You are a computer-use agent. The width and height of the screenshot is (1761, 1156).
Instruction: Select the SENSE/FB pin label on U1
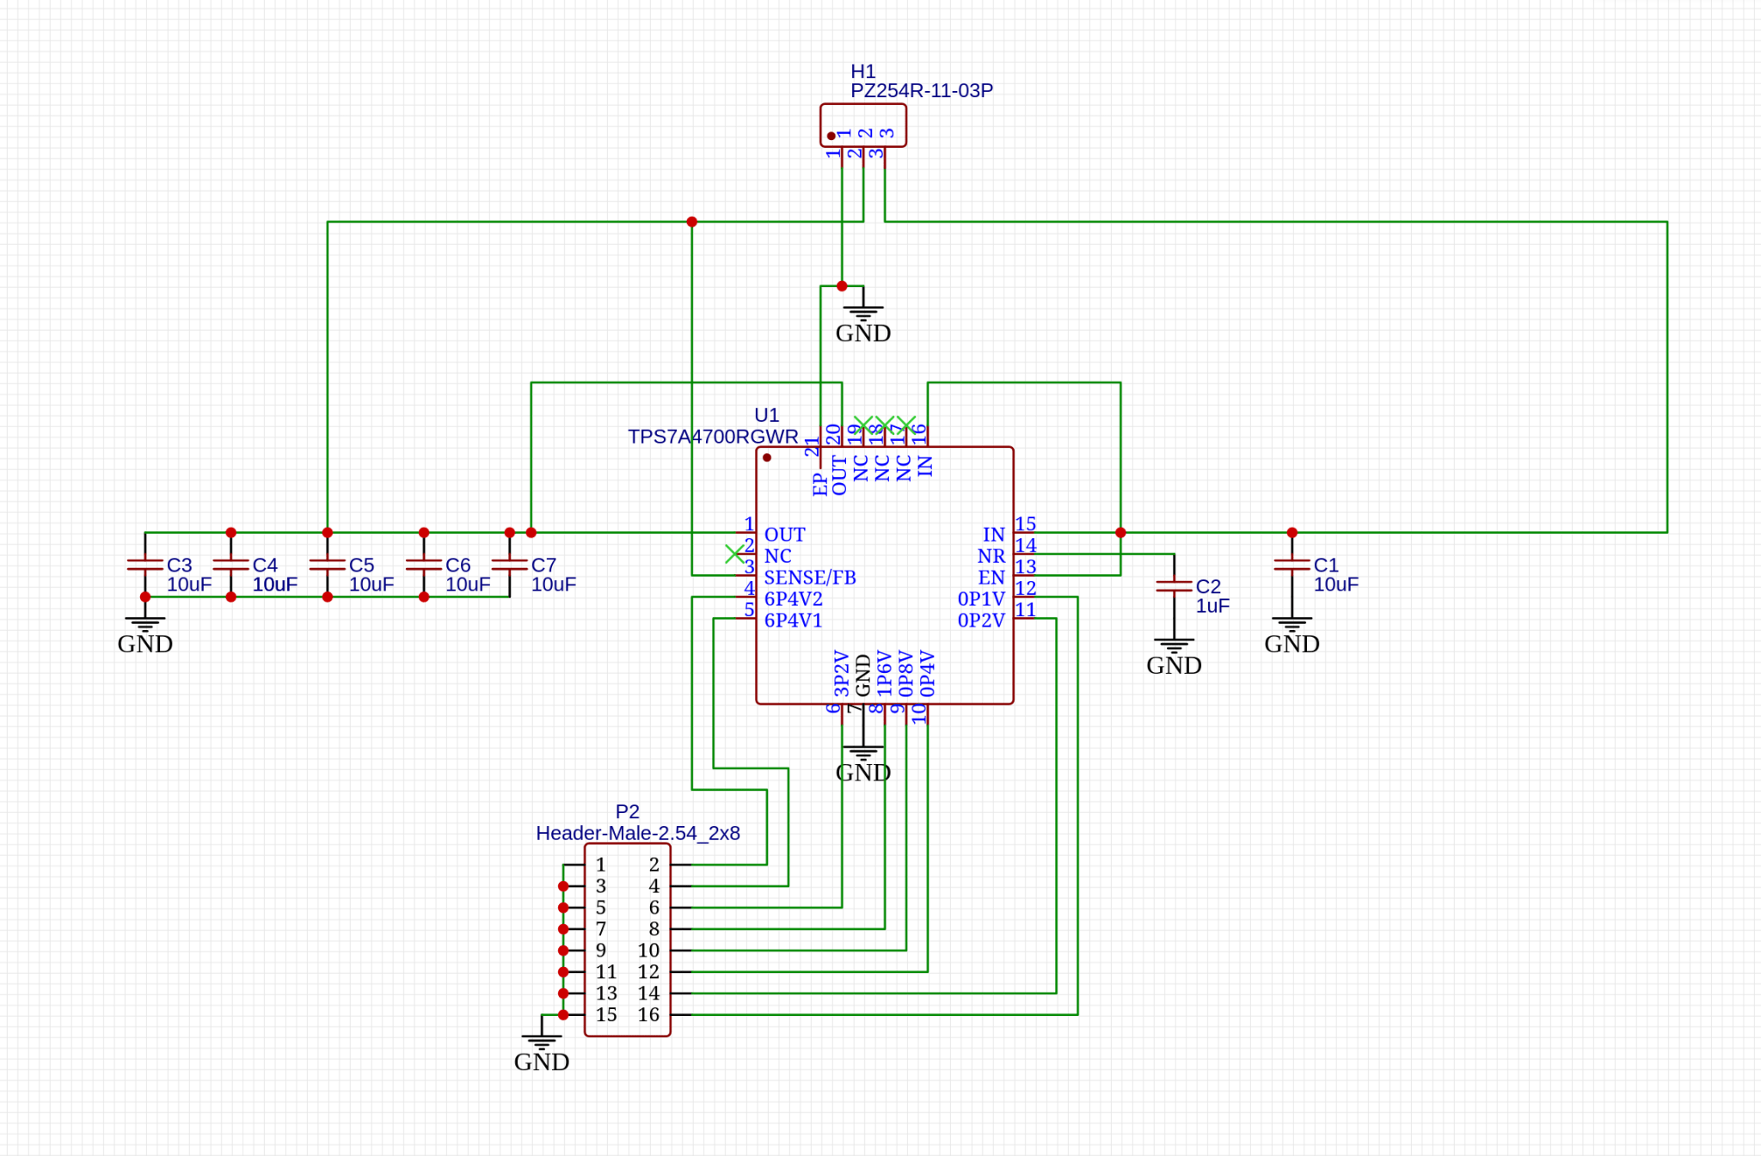(x=810, y=578)
